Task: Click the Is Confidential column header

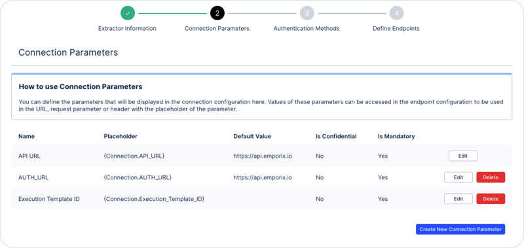Action: click(336, 136)
